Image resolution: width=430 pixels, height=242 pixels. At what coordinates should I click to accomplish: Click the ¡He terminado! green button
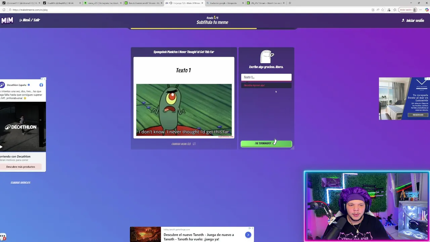266,144
